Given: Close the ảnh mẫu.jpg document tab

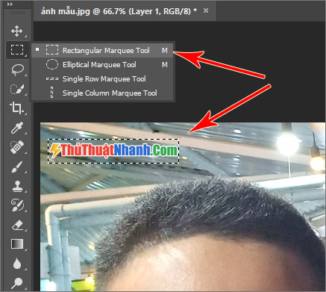Looking at the screenshot, I should (206, 10).
